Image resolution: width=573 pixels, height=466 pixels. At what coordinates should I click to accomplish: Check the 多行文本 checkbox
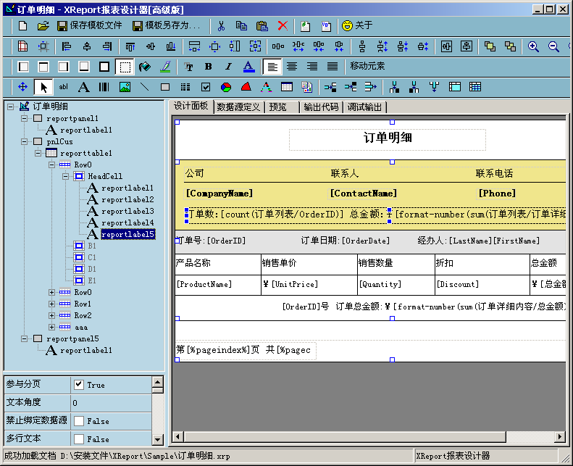click(x=79, y=439)
